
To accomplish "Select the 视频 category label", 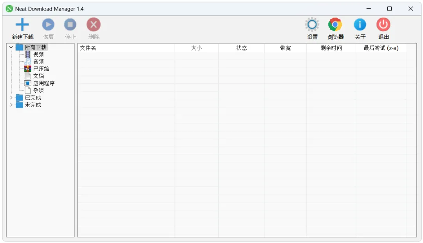I will [x=38, y=54].
